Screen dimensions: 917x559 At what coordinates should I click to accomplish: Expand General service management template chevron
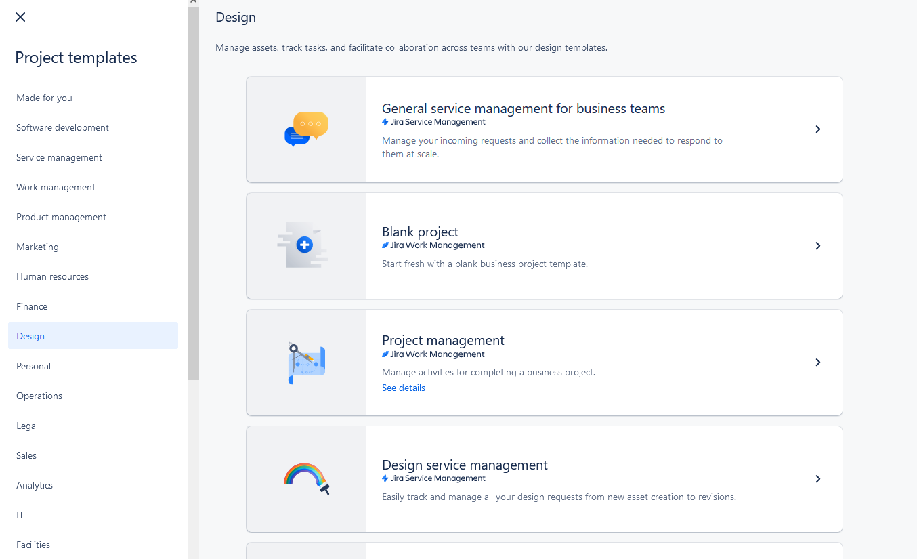[818, 129]
